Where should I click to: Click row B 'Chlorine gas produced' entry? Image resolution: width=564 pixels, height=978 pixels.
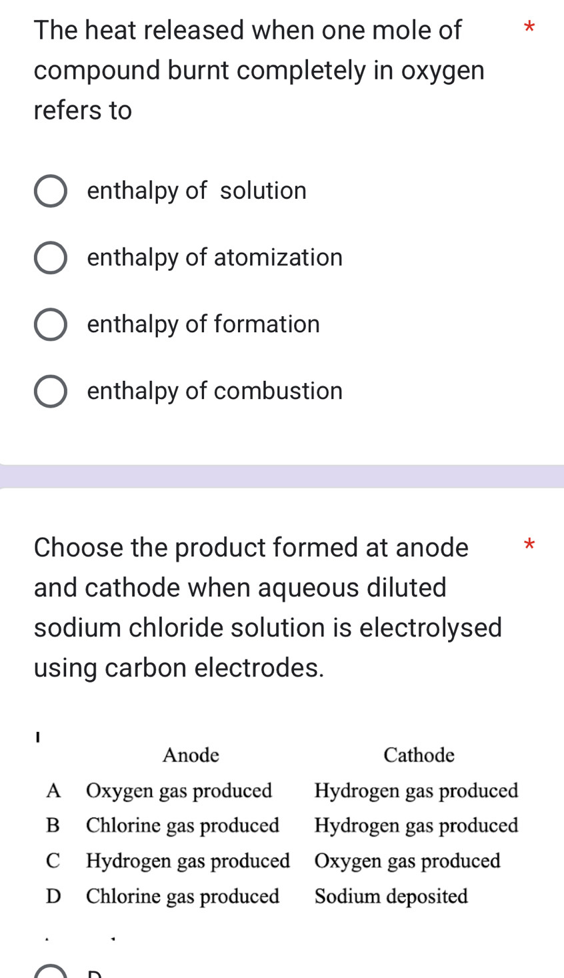click(x=182, y=825)
